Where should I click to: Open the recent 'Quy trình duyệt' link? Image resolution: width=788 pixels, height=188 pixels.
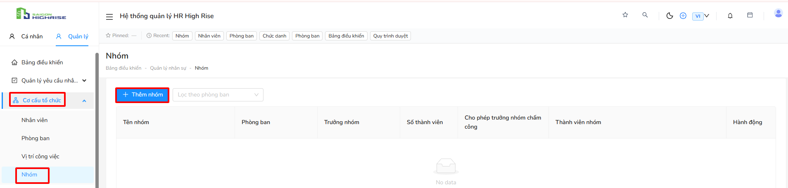[x=390, y=36]
